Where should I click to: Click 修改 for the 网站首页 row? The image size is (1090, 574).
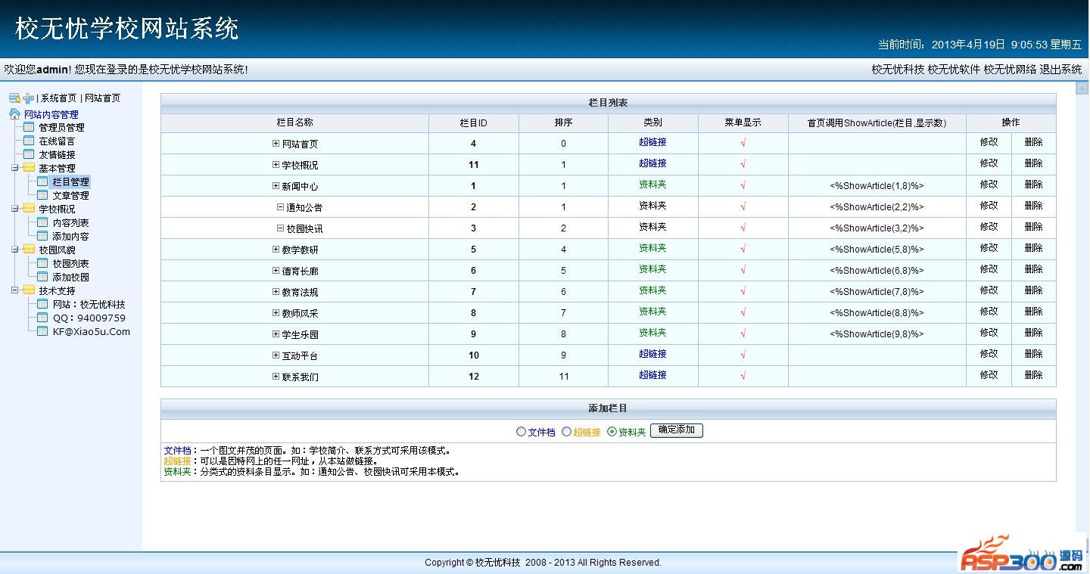[989, 142]
